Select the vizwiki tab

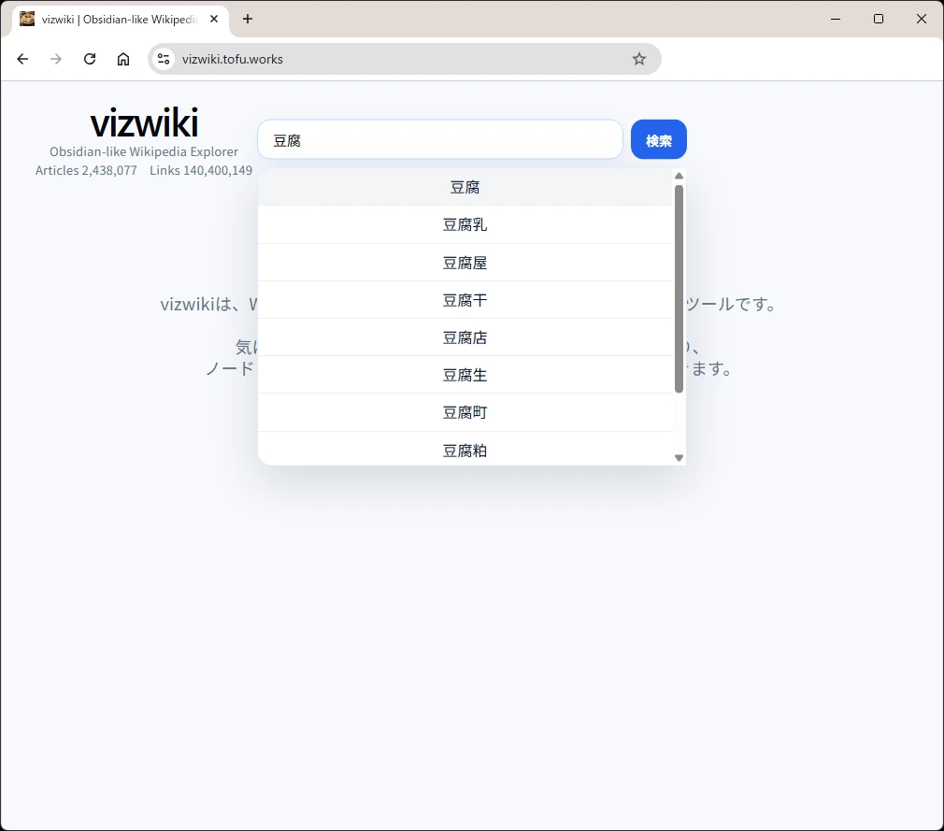pos(121,20)
